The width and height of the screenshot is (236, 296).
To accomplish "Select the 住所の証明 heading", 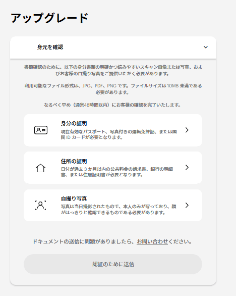I will coord(74,161).
